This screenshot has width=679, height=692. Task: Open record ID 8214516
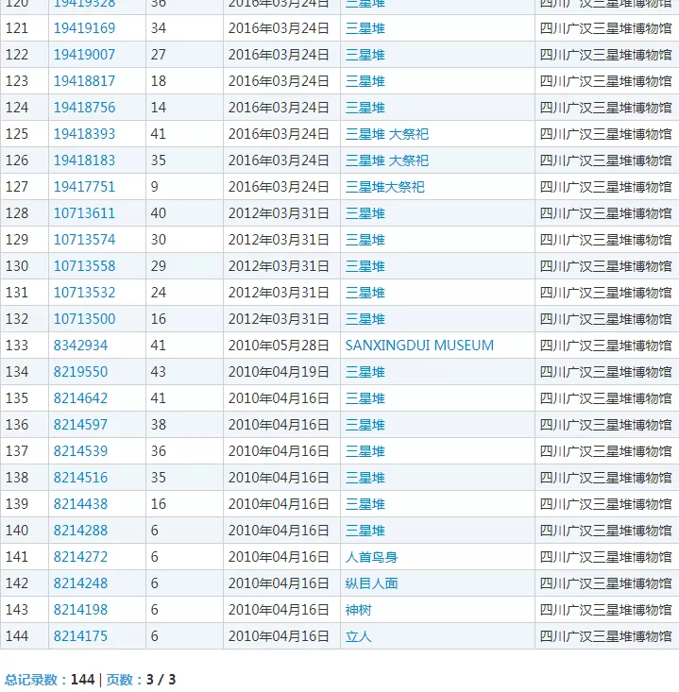click(80, 478)
